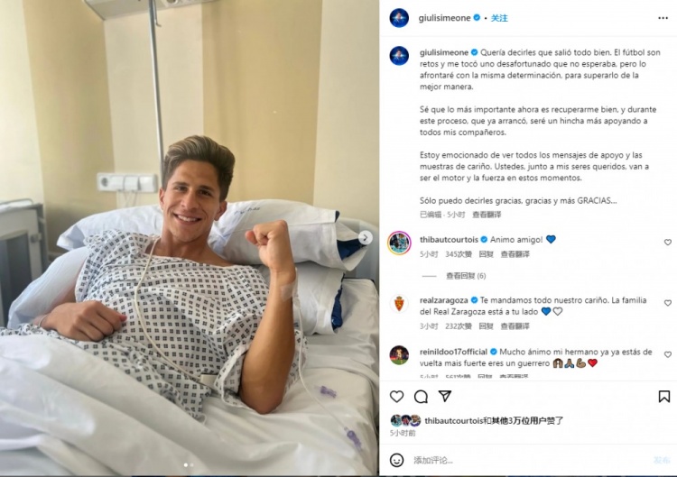This screenshot has height=477, width=677.
Task: Like reinildoo17official's comment with small heart
Action: pyautogui.click(x=667, y=354)
